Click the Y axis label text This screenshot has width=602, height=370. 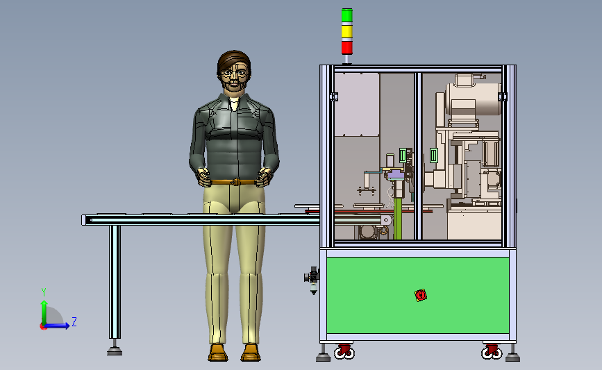click(x=44, y=292)
